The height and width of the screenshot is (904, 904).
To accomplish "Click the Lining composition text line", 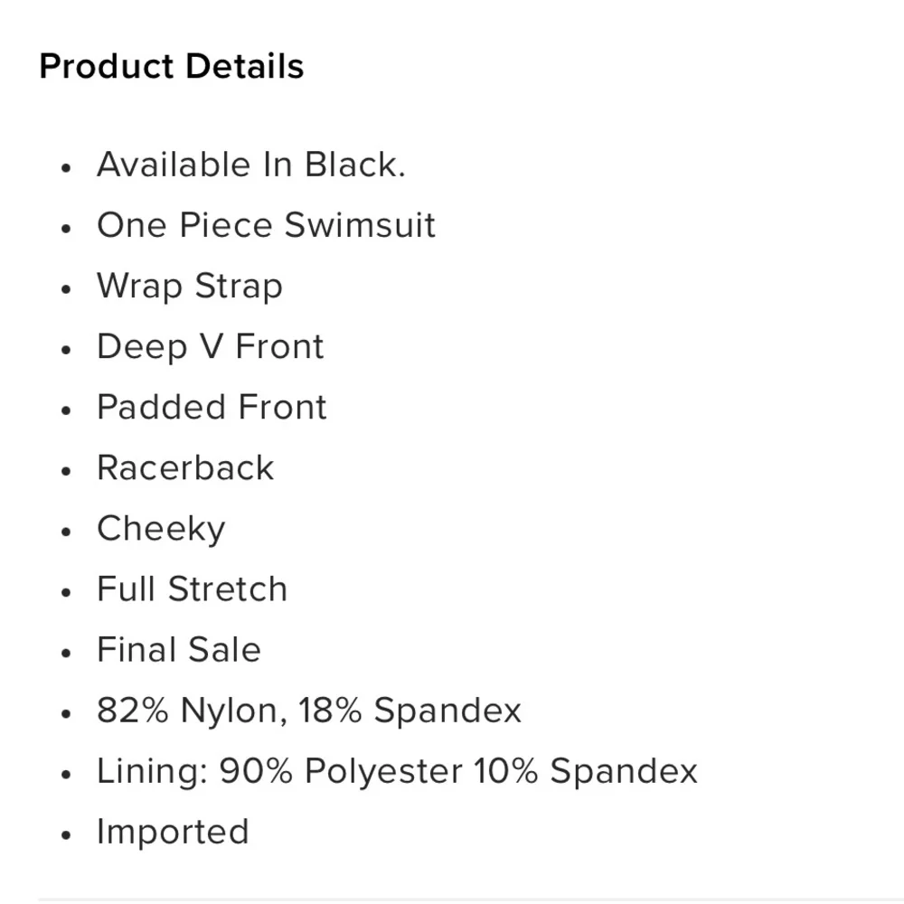I will [397, 771].
